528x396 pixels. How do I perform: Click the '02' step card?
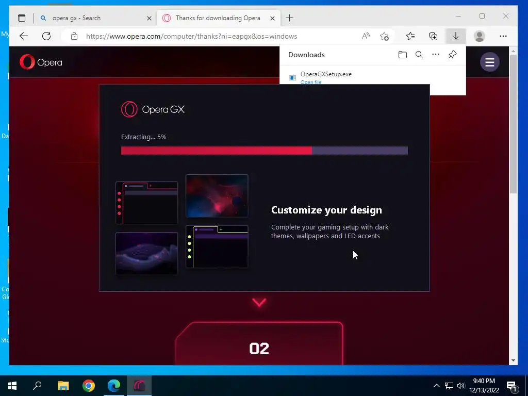259,343
